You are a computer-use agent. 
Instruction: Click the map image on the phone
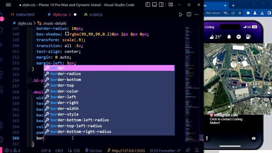click(238, 79)
